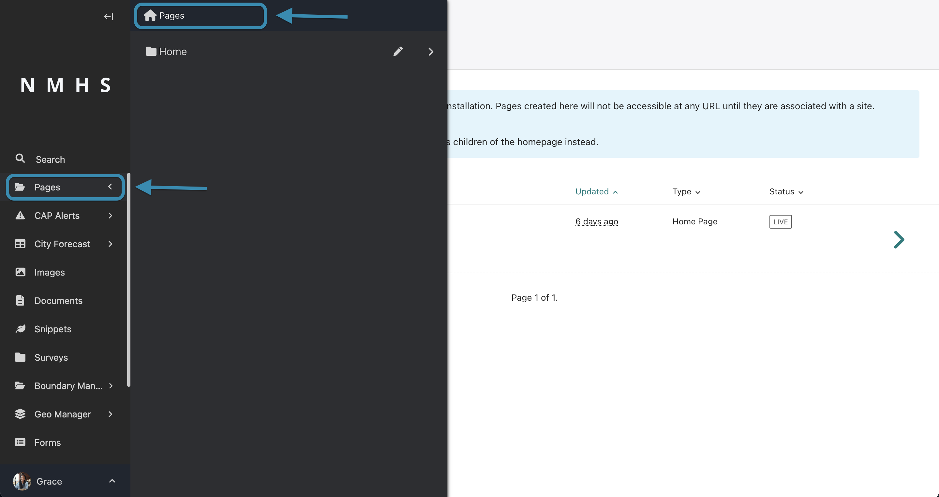Viewport: 939px width, 497px height.
Task: Navigate into Home page with arrow
Action: (x=431, y=52)
